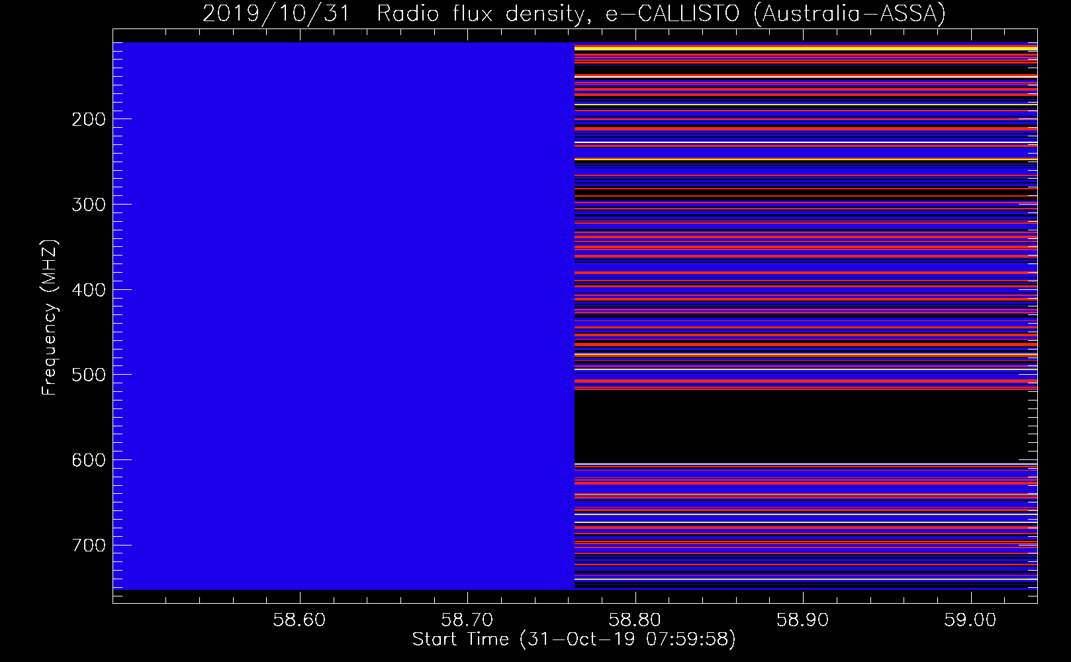Click the 58.80 time tick label
The image size is (1071, 662).
[x=635, y=620]
